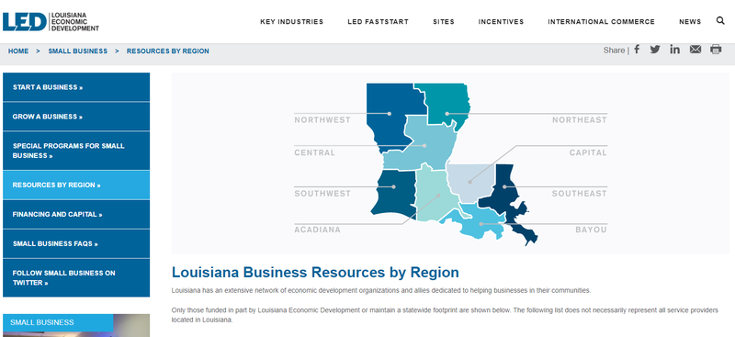Click the NORTHWEST map label
The image size is (735, 337).
(322, 120)
